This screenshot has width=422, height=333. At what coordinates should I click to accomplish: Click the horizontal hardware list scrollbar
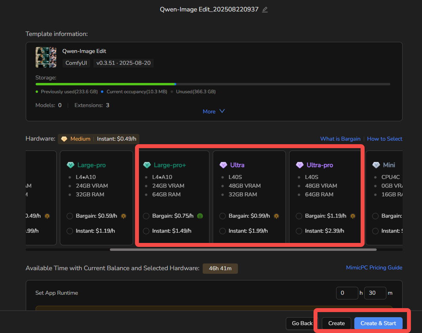point(243,250)
